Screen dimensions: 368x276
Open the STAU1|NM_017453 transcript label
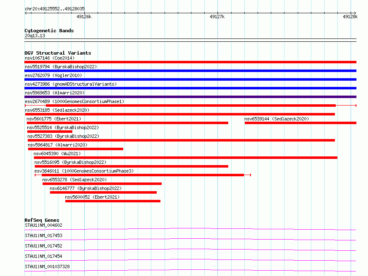[x=44, y=235]
